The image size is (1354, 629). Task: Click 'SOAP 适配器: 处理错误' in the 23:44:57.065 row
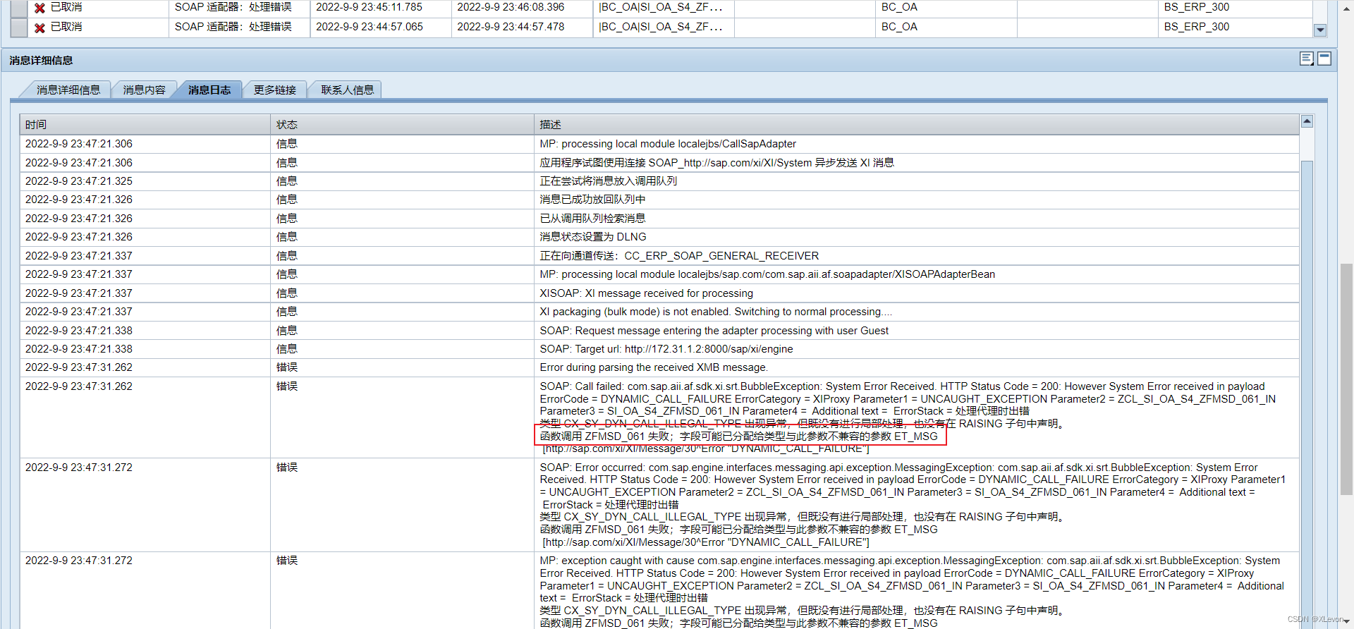233,27
